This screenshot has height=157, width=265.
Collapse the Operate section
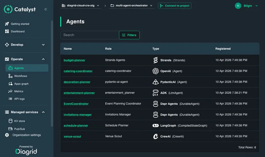coord(43,59)
